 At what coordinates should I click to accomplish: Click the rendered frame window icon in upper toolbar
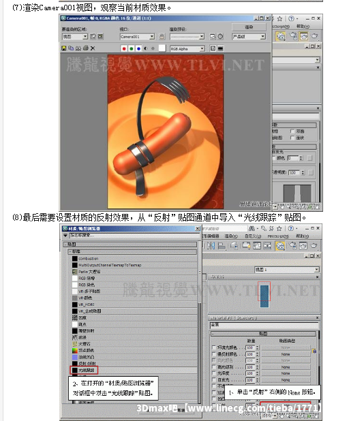(x=304, y=36)
